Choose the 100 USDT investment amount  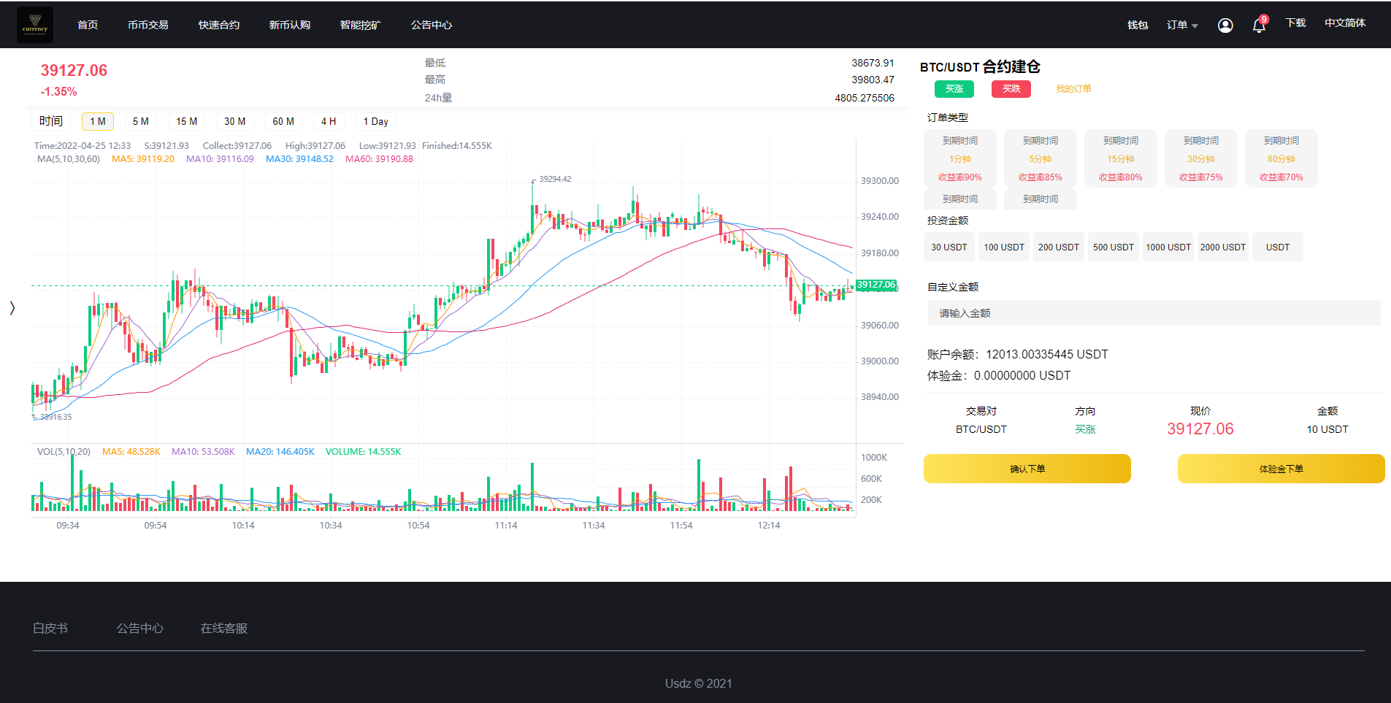pyautogui.click(x=1003, y=247)
